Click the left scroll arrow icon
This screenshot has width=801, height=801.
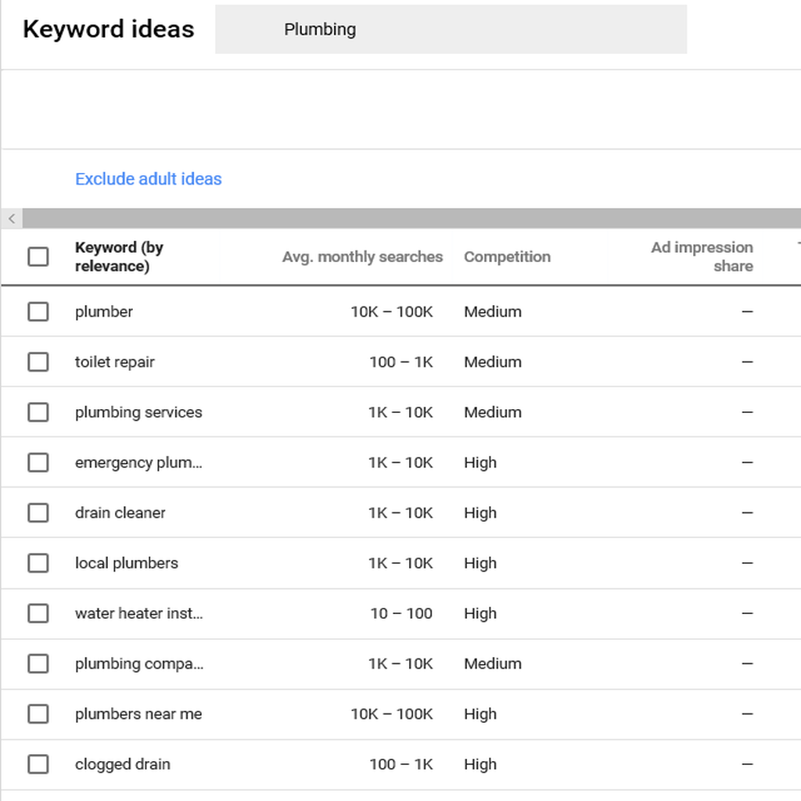[12, 219]
